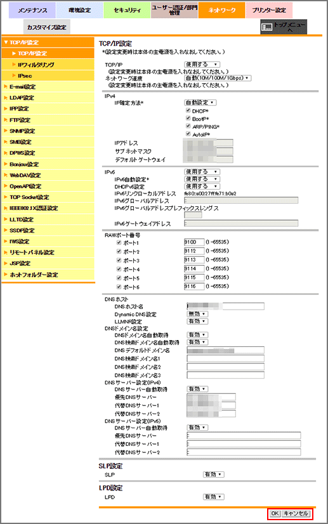Open the ネットワーク速度 dropdown

(x=218, y=78)
